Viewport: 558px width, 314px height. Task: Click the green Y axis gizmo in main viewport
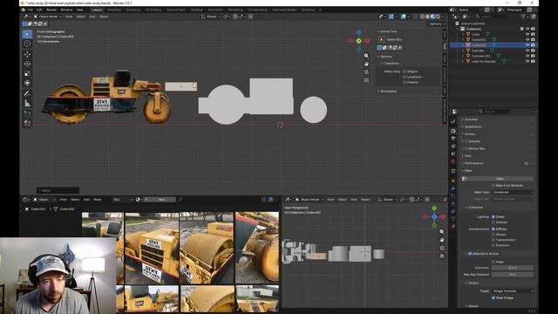358,41
